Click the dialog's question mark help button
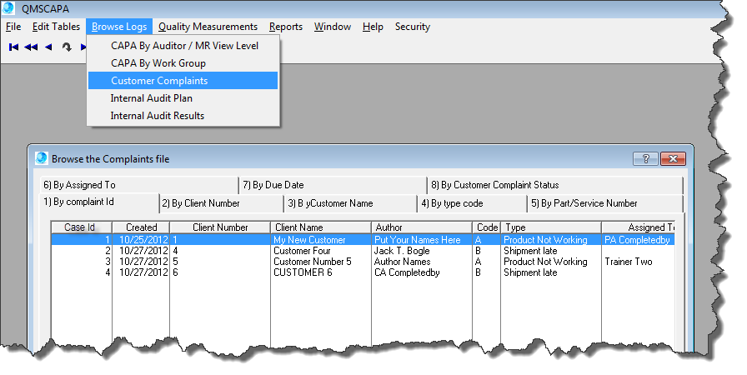Viewport: 747px width, 375px height. 645,158
